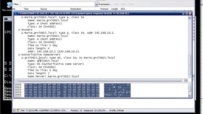The height and width of the screenshot is (114, 203).
Task: Select 'Addr: 192.168.10.1 (192.168.10.1)' line
Action: coord(53,51)
